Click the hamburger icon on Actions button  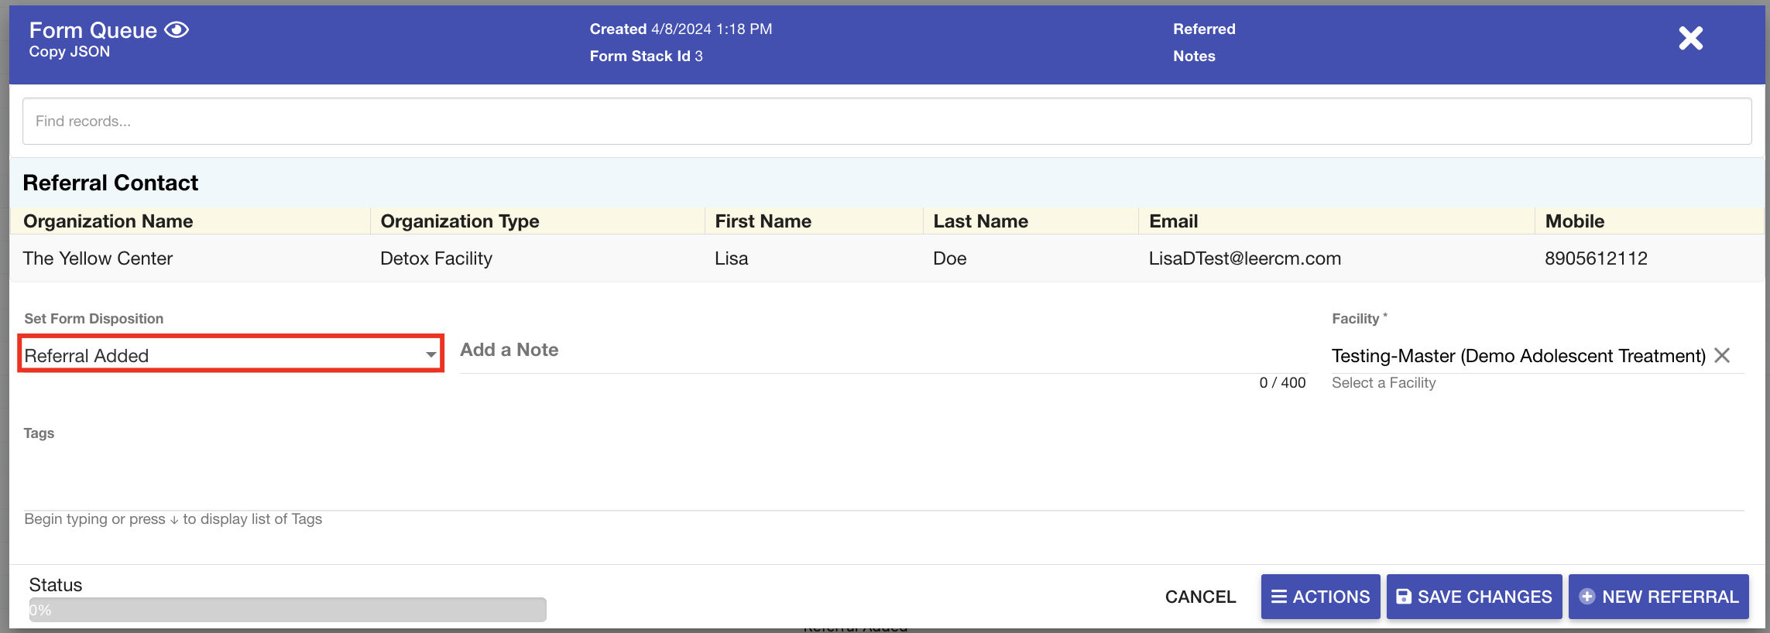pyautogui.click(x=1278, y=597)
